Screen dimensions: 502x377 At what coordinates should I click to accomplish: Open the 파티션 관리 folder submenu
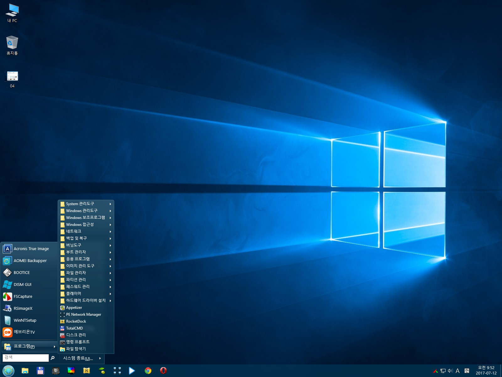click(86, 280)
